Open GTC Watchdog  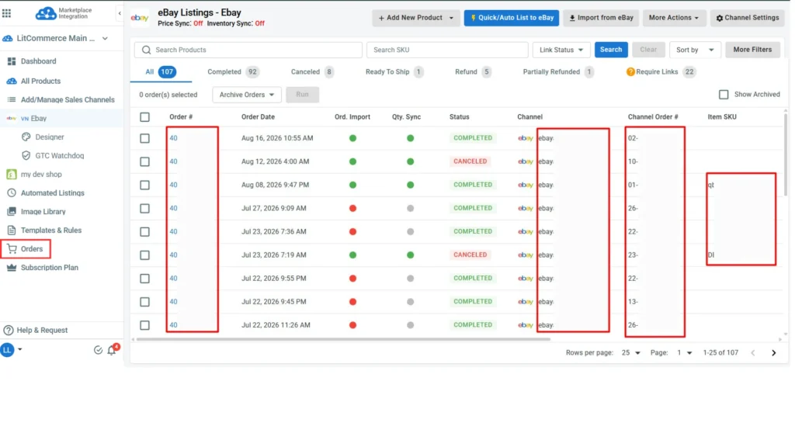click(59, 156)
